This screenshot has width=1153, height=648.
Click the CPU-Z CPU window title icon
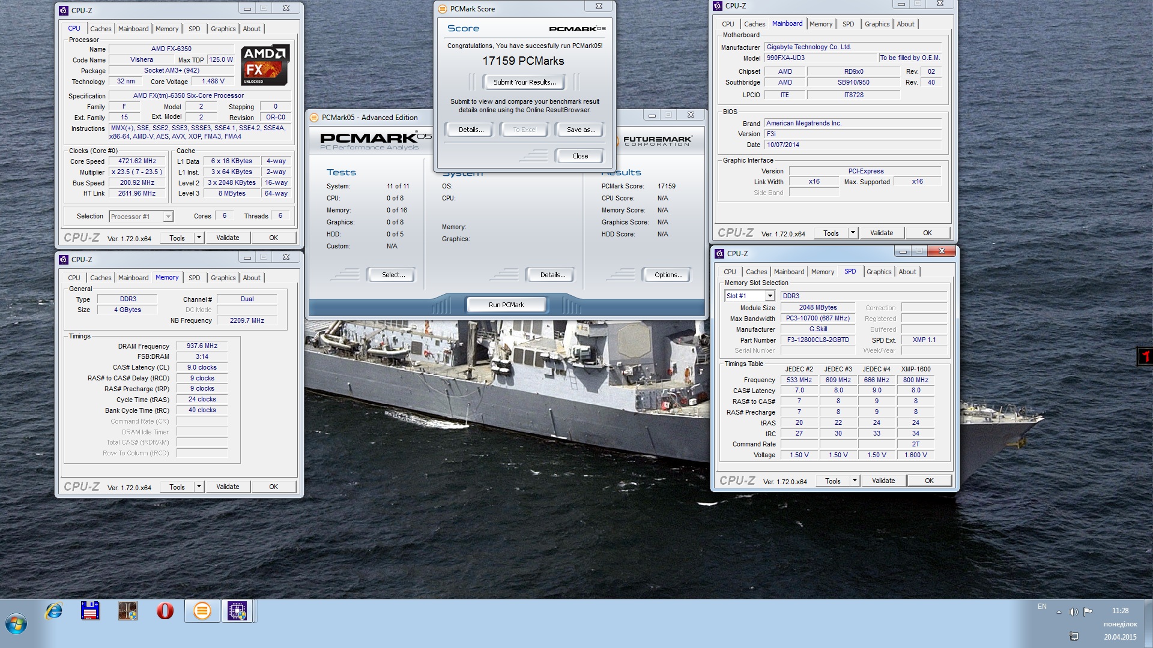[x=64, y=11]
